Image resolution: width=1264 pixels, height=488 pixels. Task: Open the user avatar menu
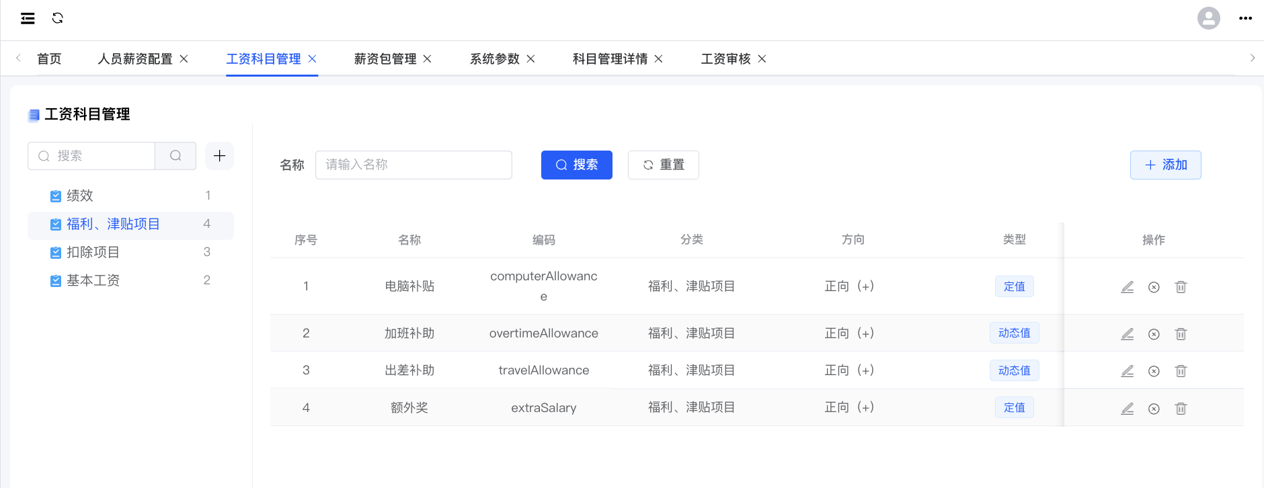tap(1208, 18)
